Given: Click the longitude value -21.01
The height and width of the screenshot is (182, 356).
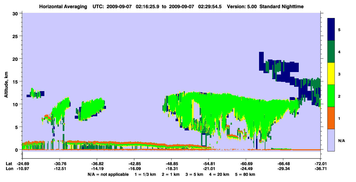Looking at the screenshot, I should 209,169.
